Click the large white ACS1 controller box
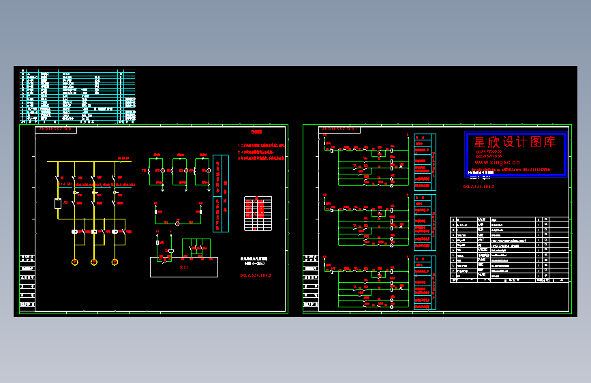Viewport: 591px width, 383px height. tap(184, 267)
